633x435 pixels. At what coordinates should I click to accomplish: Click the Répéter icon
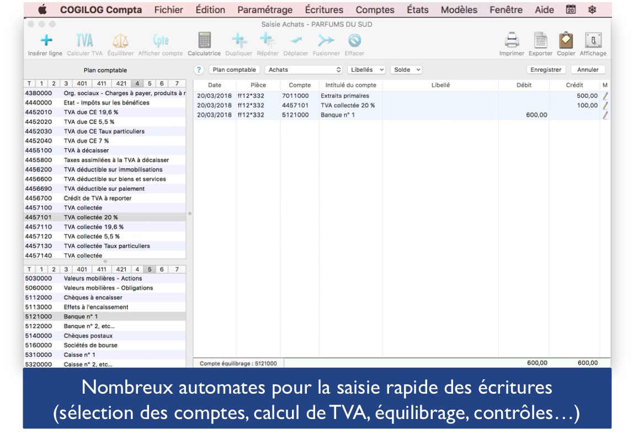(267, 40)
